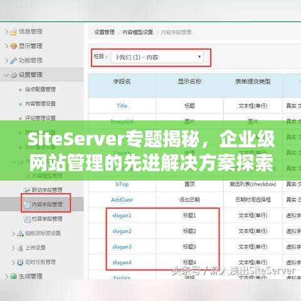Click the 组别及标签设置 hierarchy icon
This screenshot has height=301, width=301.
coord(20,233)
